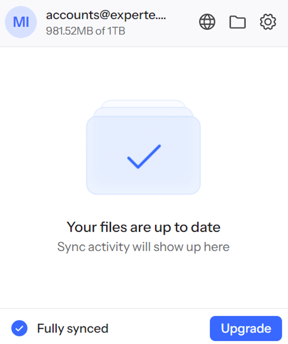Open settings via the gear icon
The image size is (288, 344).
[268, 22]
